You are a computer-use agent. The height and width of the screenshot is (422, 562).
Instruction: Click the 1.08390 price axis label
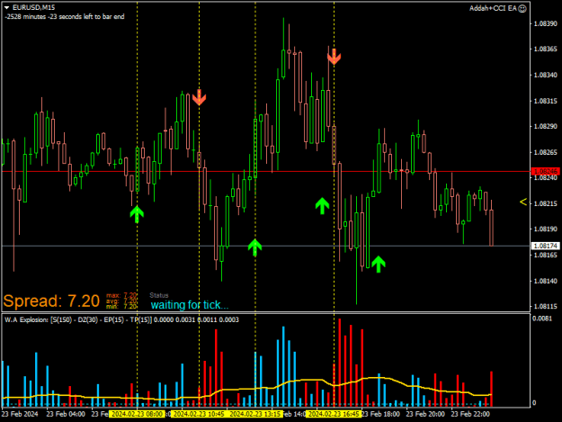tap(546, 23)
